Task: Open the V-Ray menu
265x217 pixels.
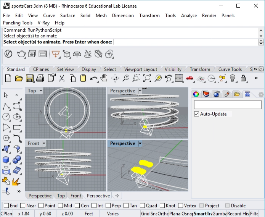Action: point(43,23)
